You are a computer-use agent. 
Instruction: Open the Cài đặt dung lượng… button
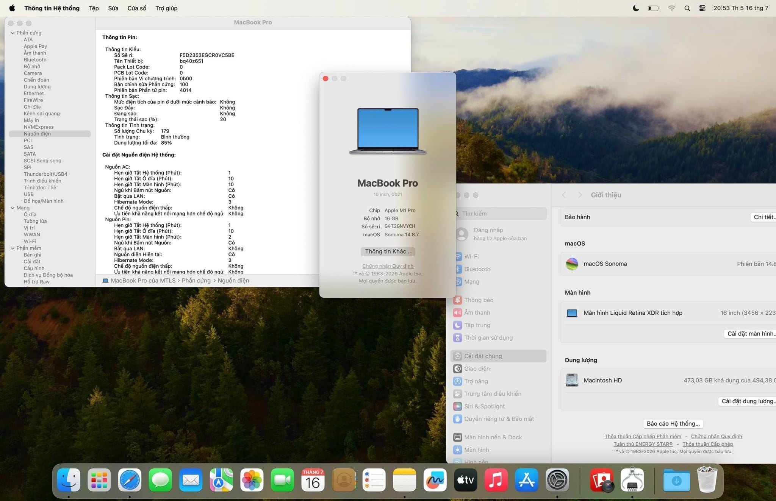pos(747,401)
